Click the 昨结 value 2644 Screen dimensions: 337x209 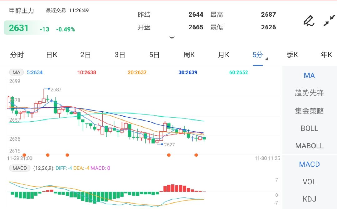click(x=196, y=15)
